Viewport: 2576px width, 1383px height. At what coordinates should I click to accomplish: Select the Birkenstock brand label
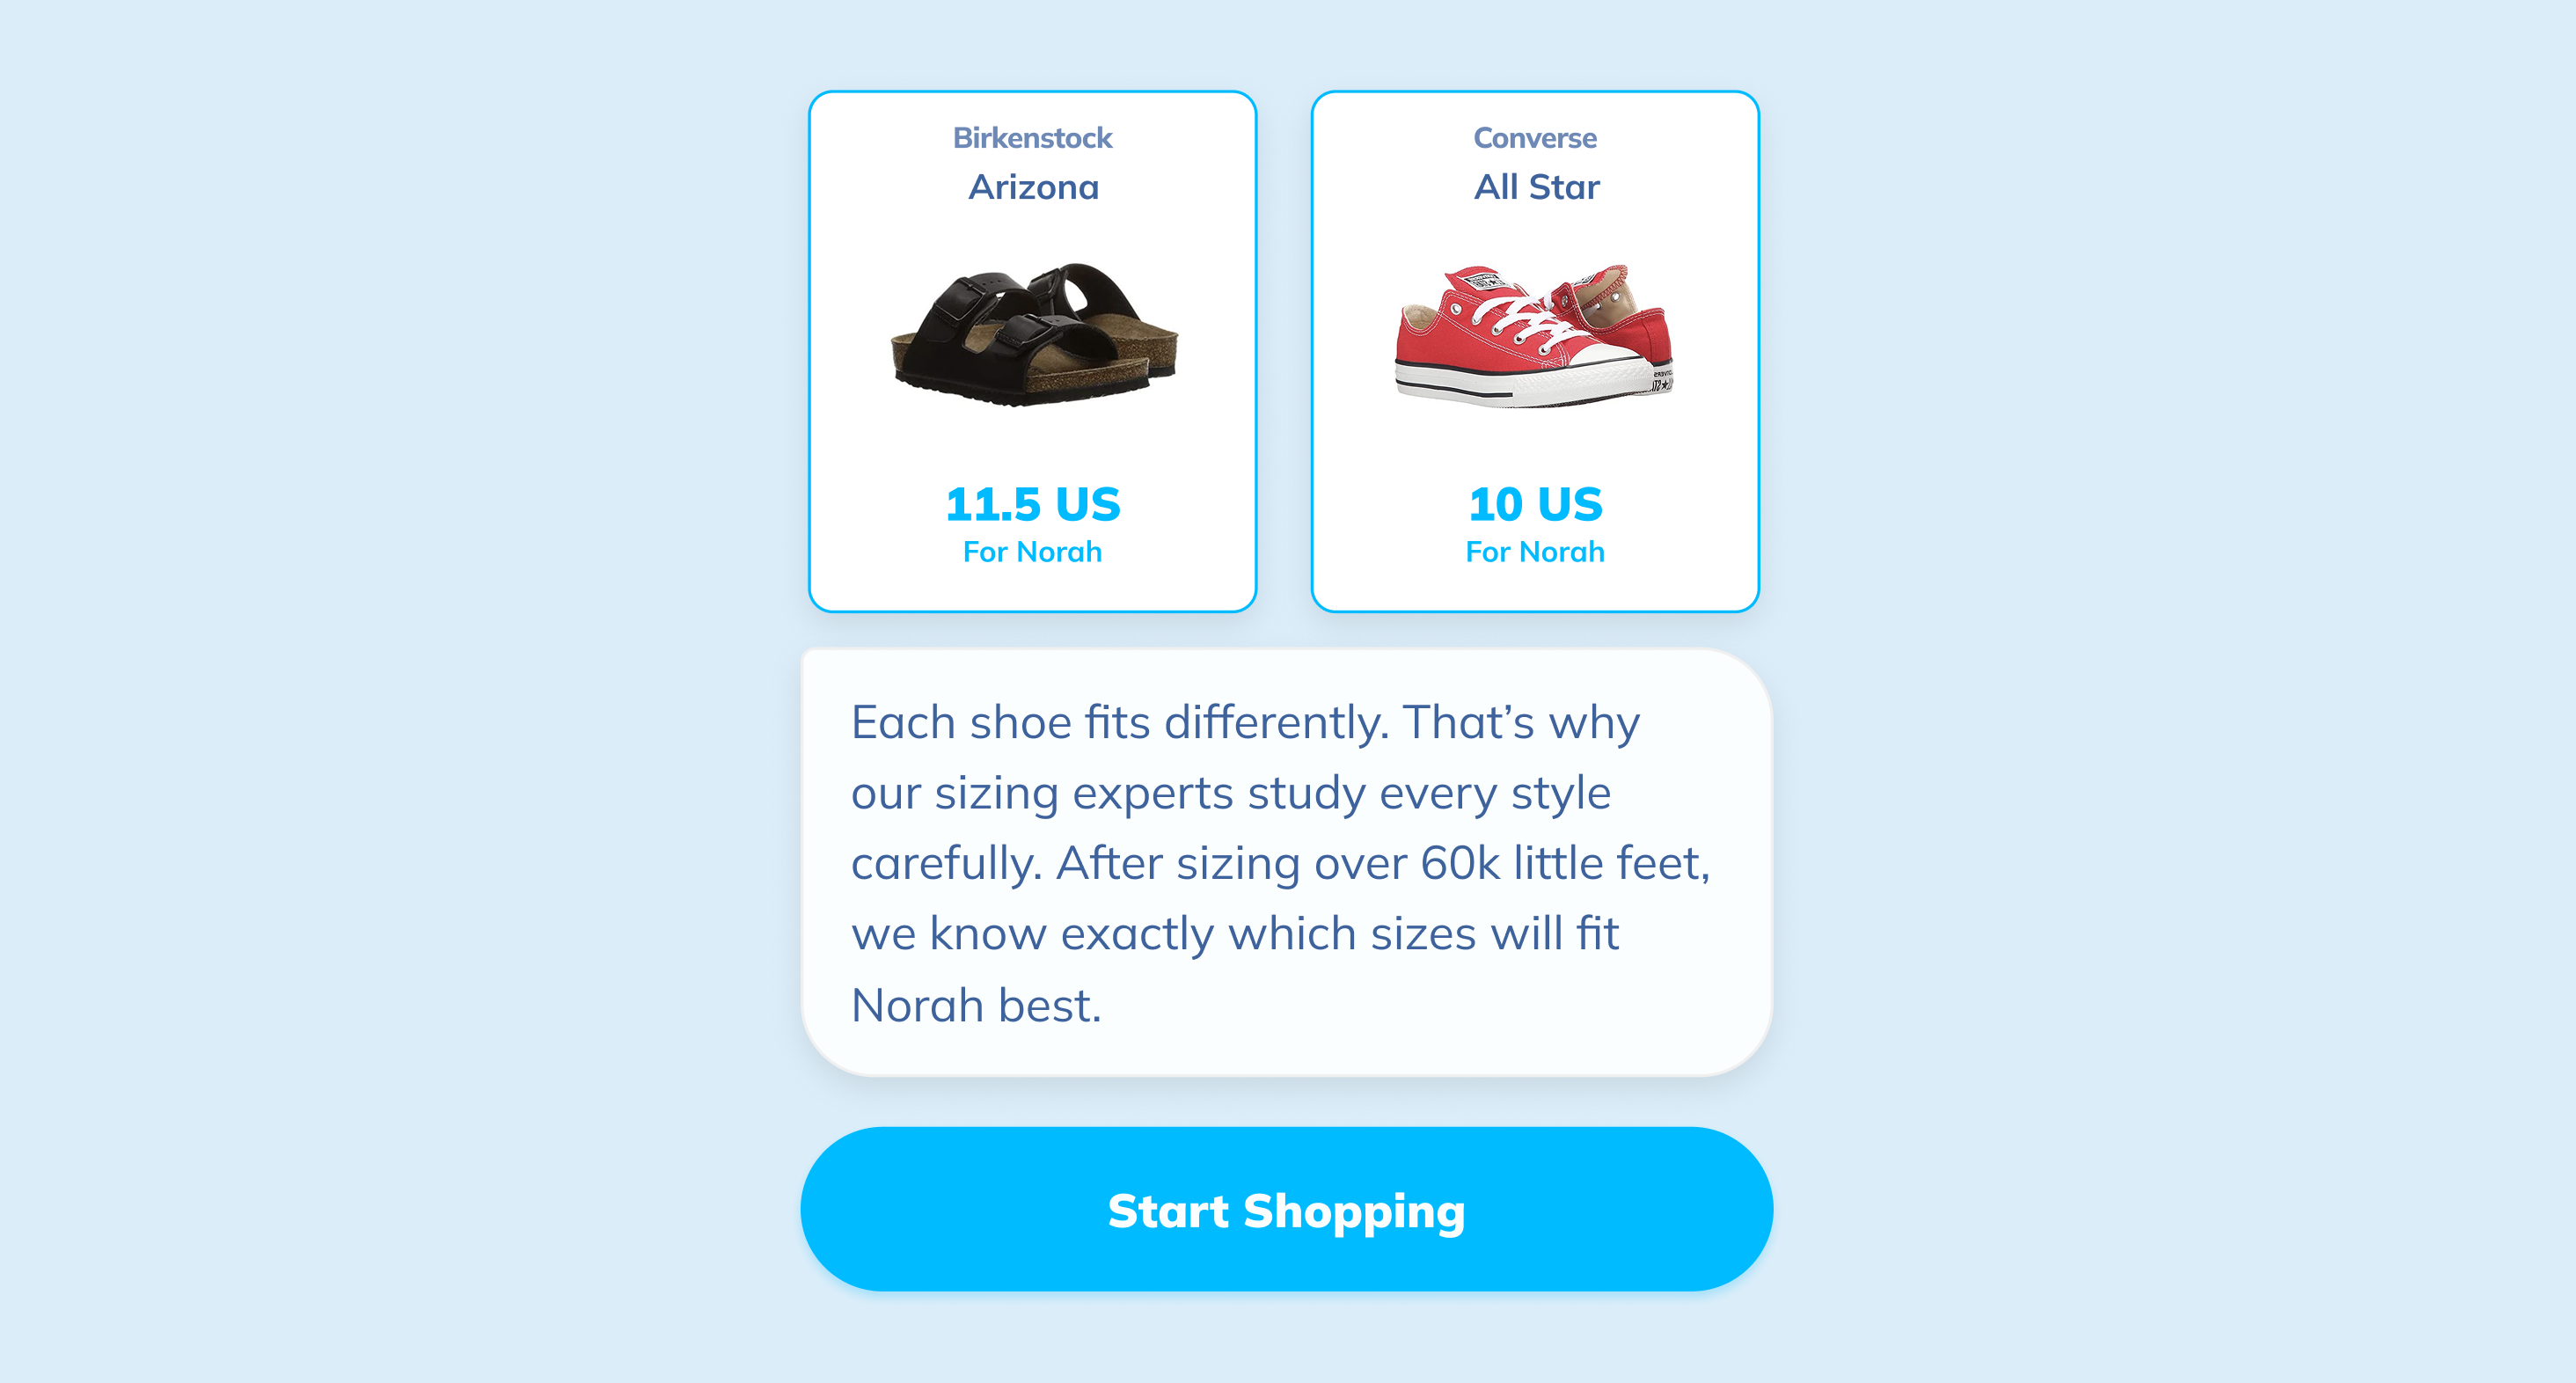click(1032, 138)
